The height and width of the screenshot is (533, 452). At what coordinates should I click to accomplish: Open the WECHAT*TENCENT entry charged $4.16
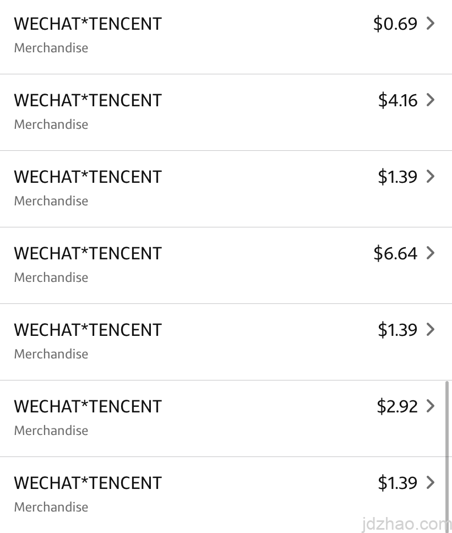(88, 100)
